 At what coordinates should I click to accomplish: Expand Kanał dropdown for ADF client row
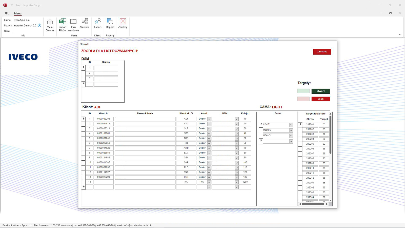click(x=209, y=119)
